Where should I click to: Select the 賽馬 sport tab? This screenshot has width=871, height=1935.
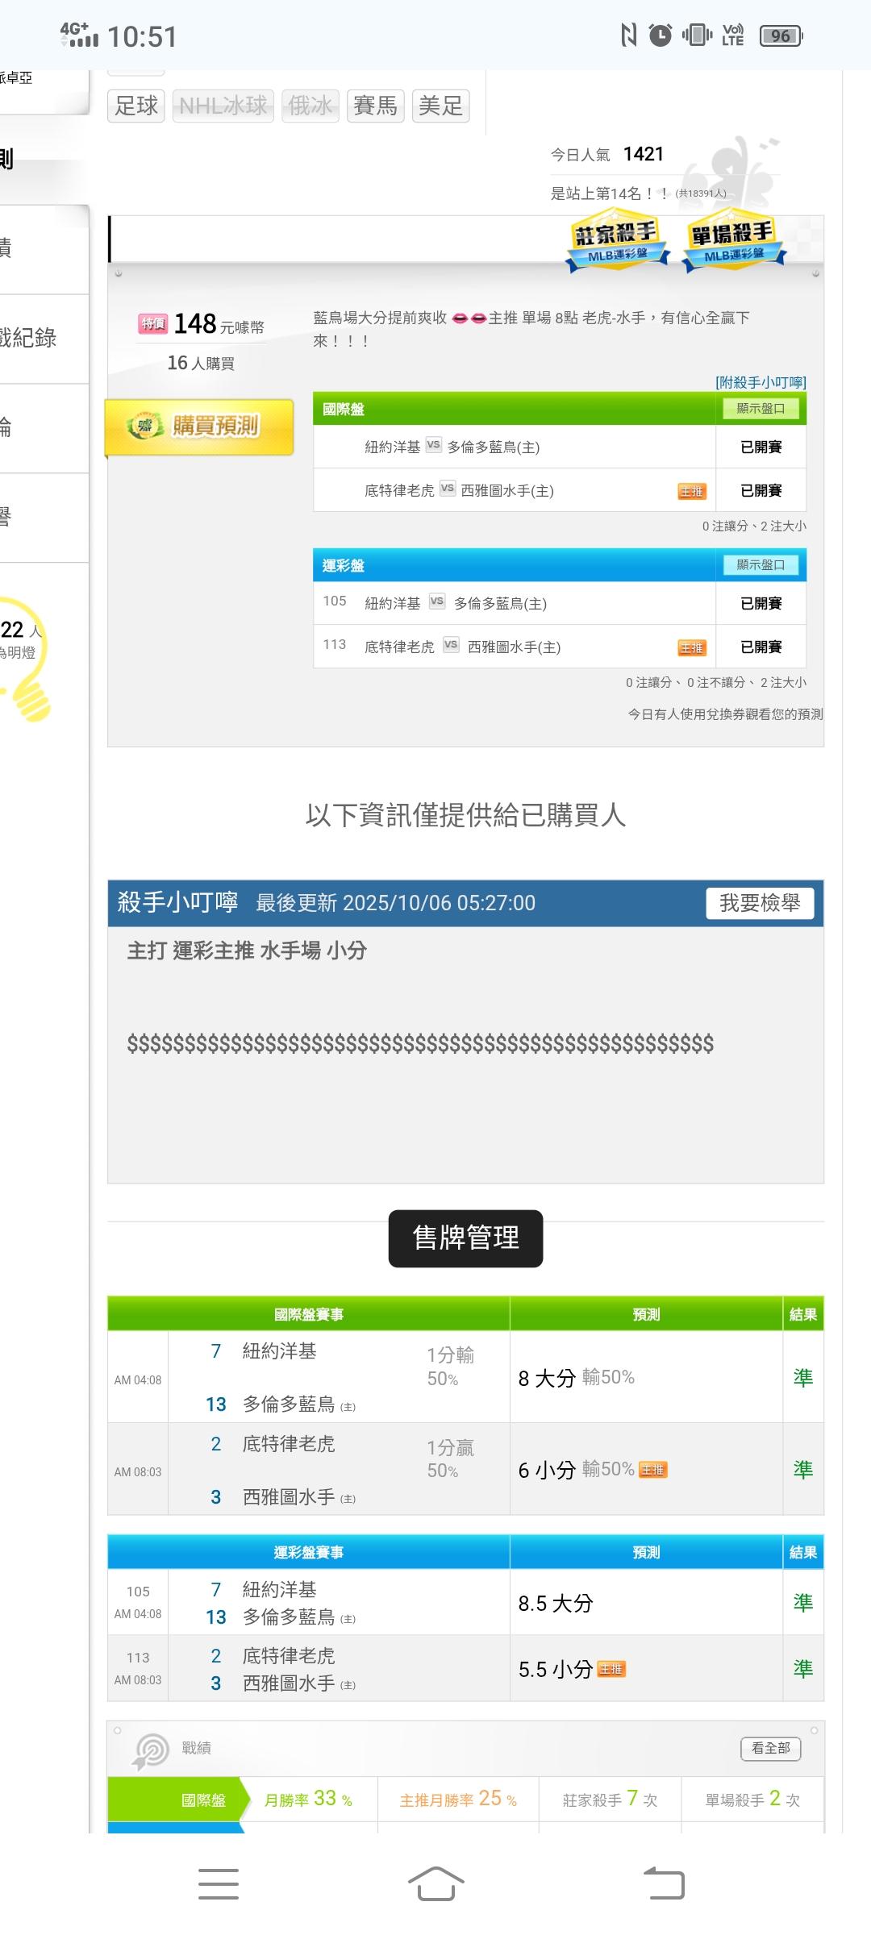tap(376, 106)
